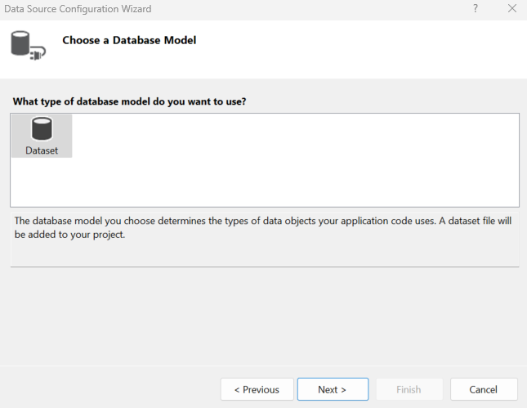
Task: Click the 'Choose a Database Model' heading
Action: coord(129,40)
